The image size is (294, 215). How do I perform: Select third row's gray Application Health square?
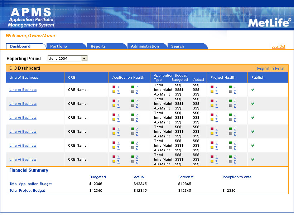132,119
